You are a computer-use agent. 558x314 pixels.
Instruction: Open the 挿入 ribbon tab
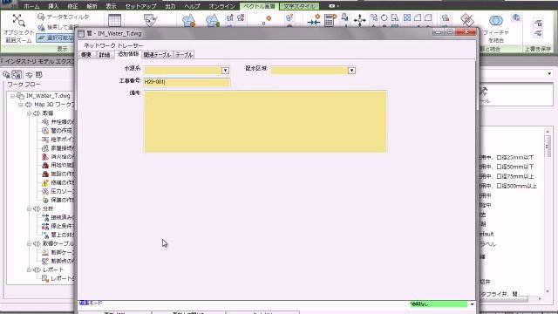point(53,6)
